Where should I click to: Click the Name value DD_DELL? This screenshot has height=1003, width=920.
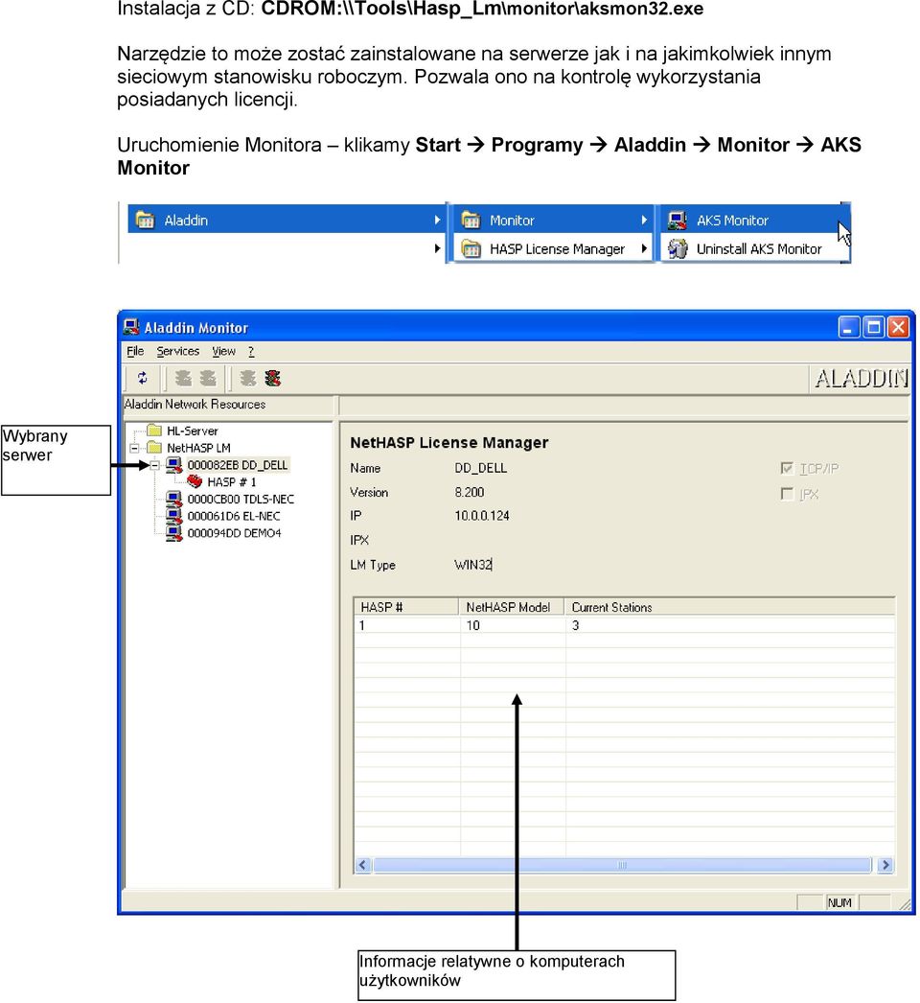pyautogui.click(x=481, y=468)
